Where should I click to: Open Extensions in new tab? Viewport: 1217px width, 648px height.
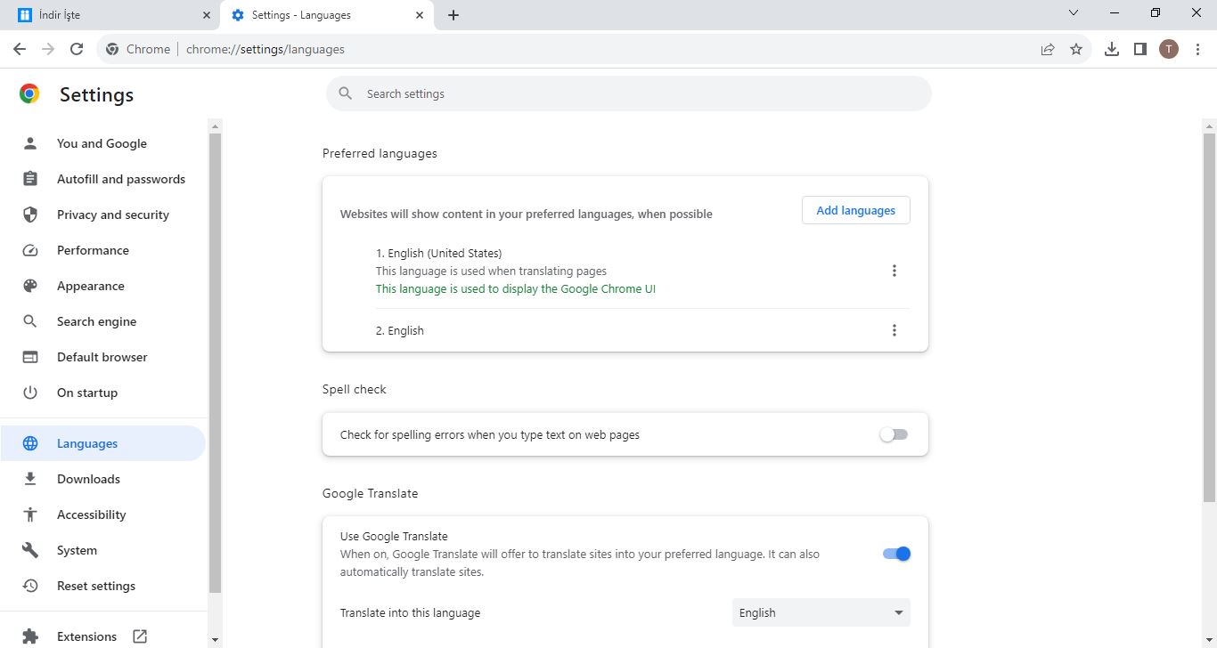[102, 636]
